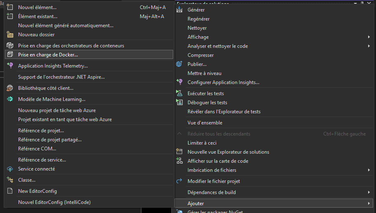
Task: Expand Imbrication de fichiers submenu arrow
Action: click(x=369, y=170)
